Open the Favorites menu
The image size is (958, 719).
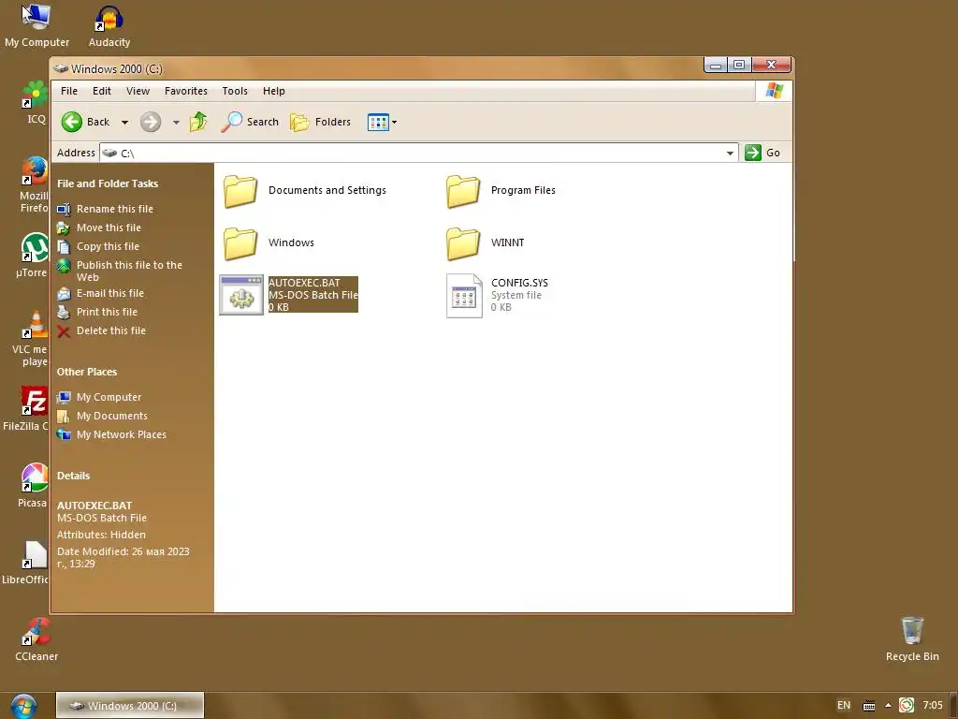(186, 91)
